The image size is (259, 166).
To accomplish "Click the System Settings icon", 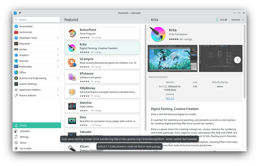I will coord(16,84).
